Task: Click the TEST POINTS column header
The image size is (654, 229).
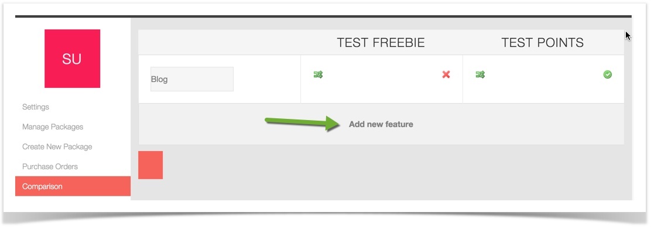Action: coord(542,43)
